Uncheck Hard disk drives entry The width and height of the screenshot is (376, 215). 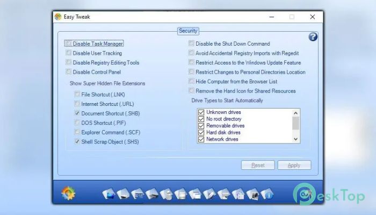coord(201,132)
